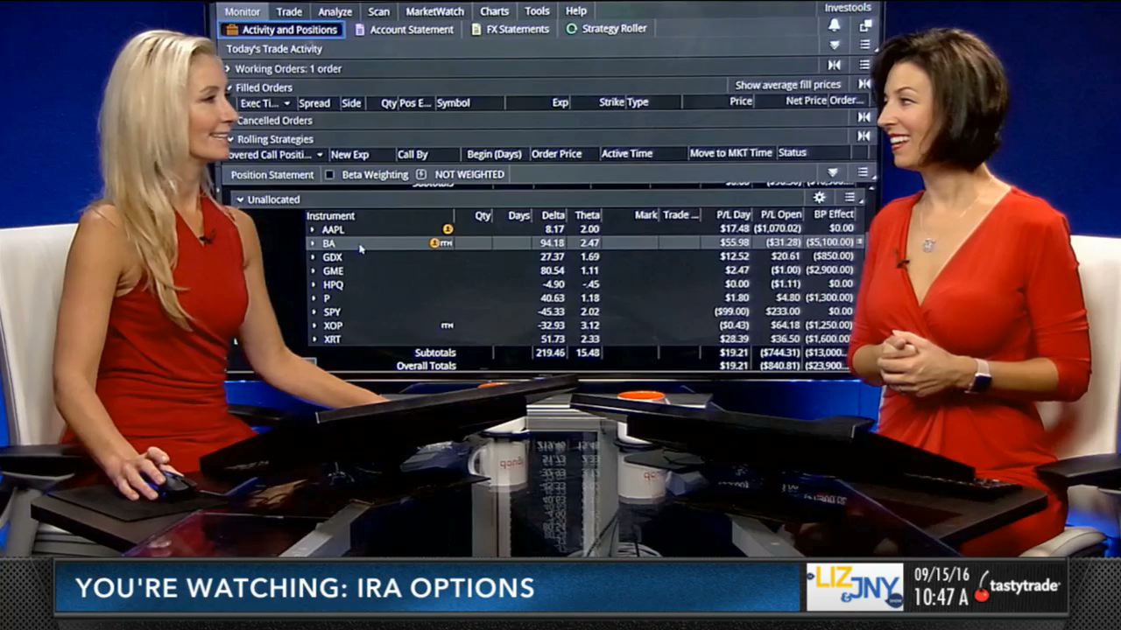Expand the XRT position row
The height and width of the screenshot is (630, 1121).
[313, 339]
